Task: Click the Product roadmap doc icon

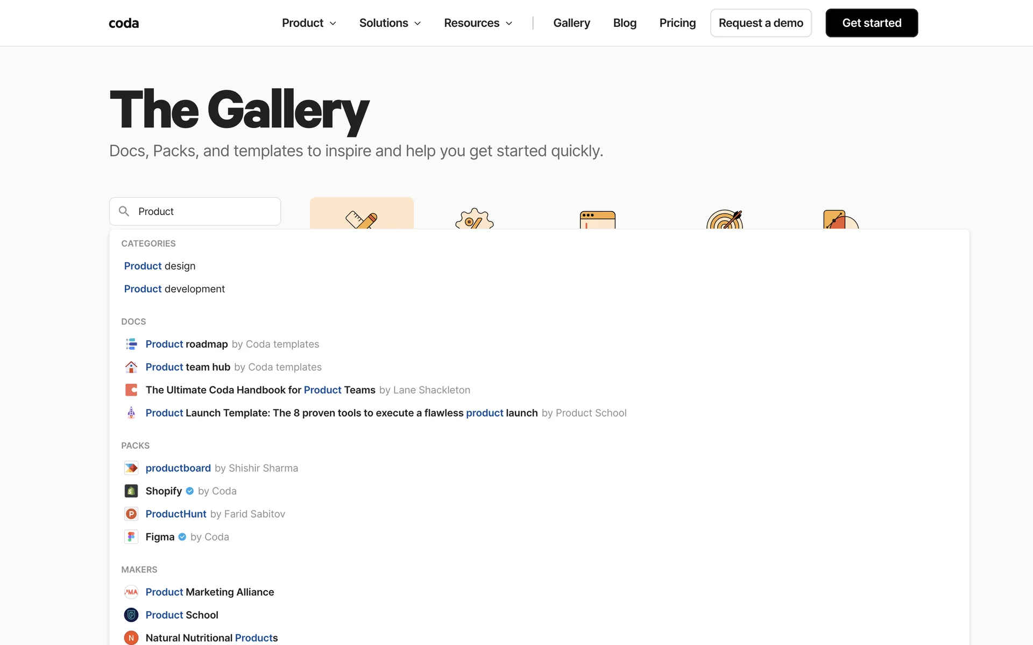Action: click(131, 344)
